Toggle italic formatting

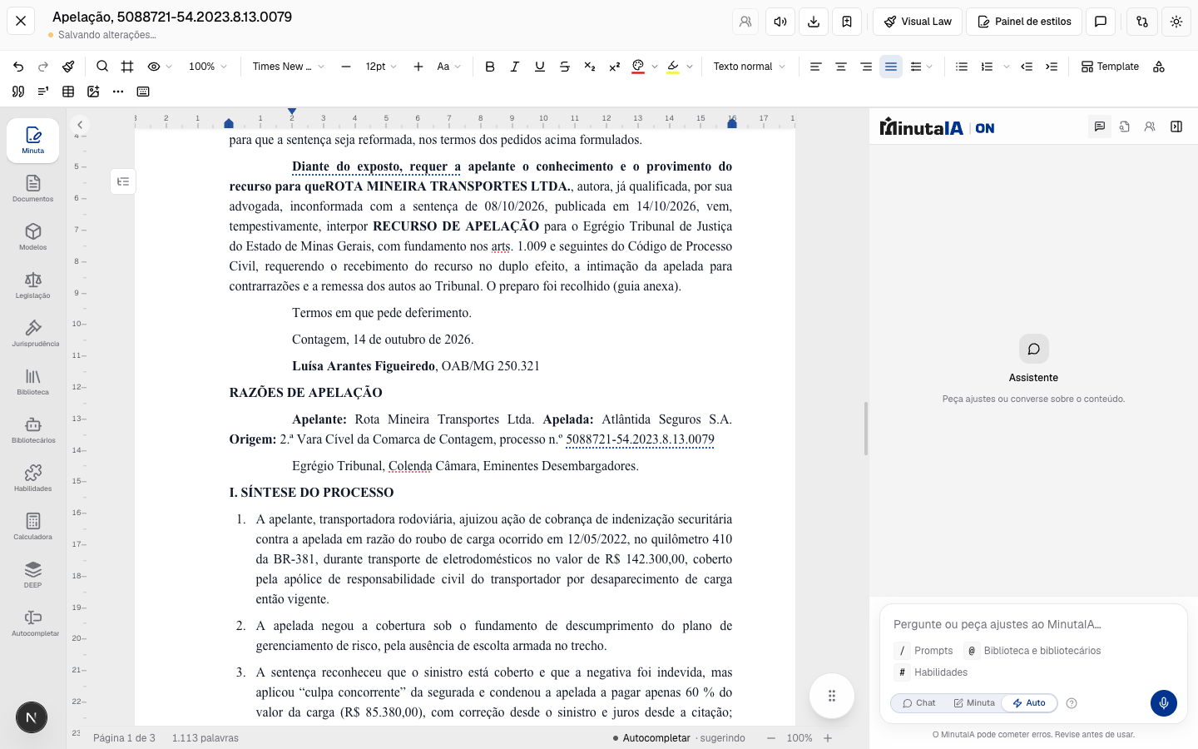[515, 67]
